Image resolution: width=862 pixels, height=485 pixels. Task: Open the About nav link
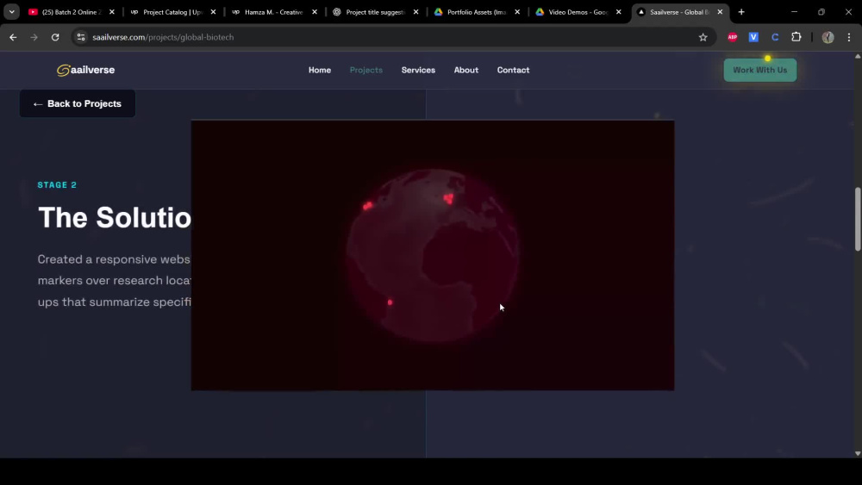[466, 70]
